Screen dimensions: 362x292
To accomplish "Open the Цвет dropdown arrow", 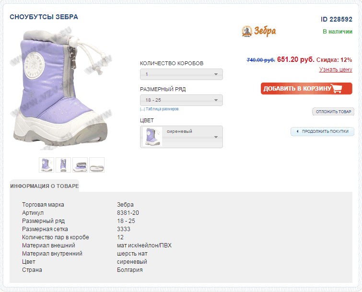I will pyautogui.click(x=216, y=137).
